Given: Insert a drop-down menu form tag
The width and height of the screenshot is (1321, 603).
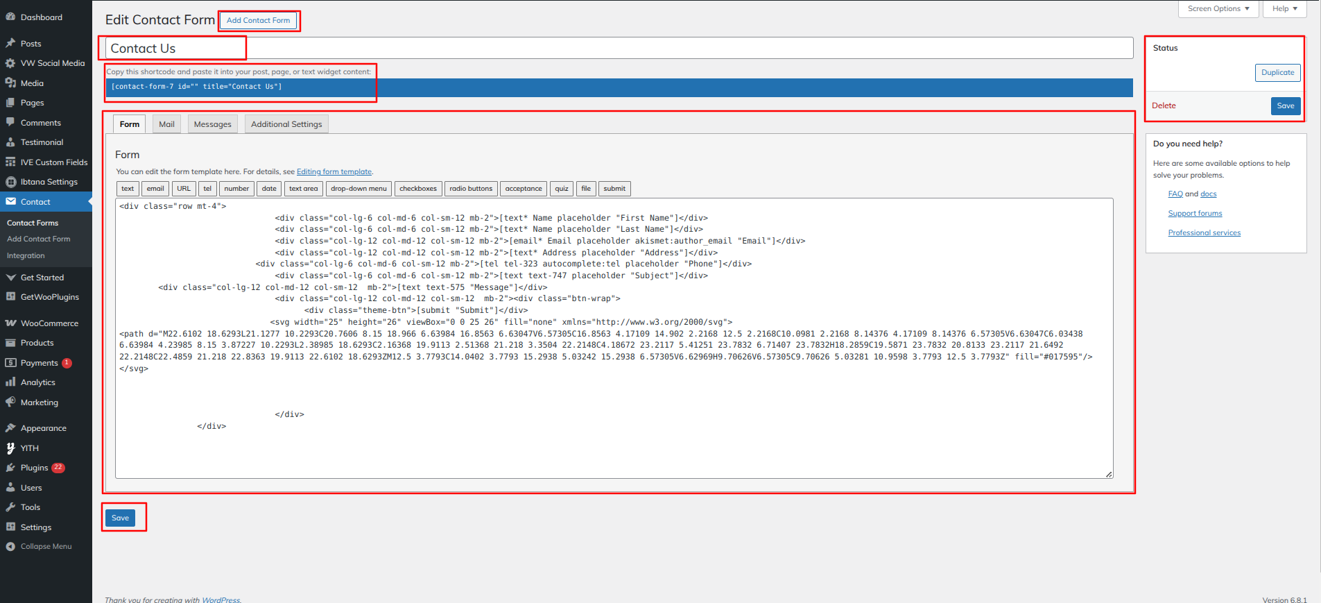Looking at the screenshot, I should (359, 189).
